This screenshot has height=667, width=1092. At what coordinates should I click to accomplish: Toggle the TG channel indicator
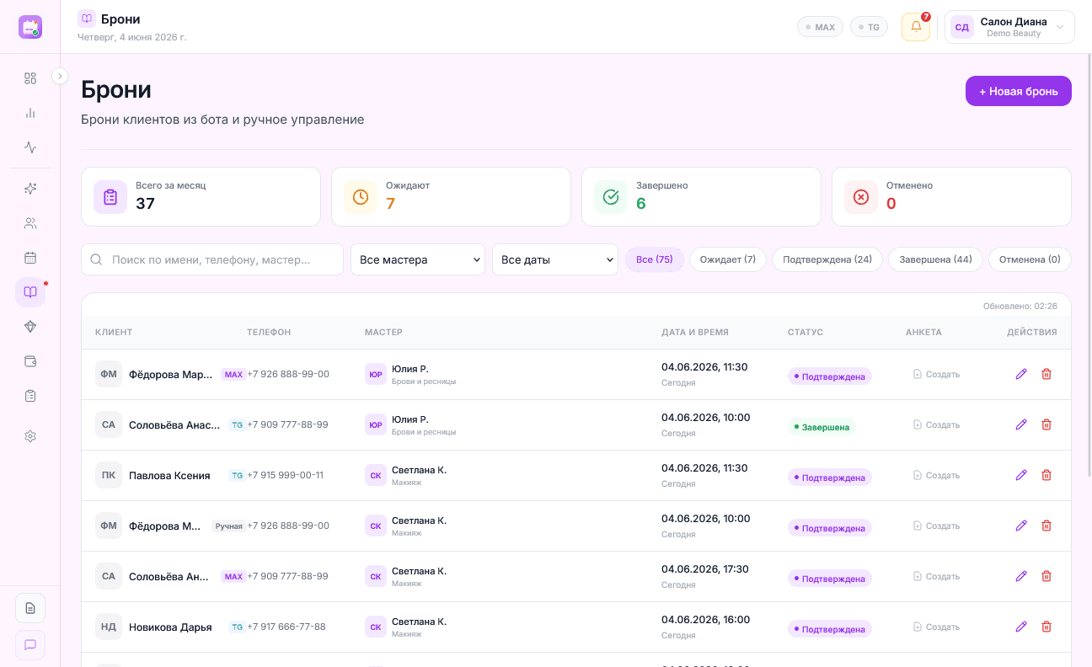(869, 27)
